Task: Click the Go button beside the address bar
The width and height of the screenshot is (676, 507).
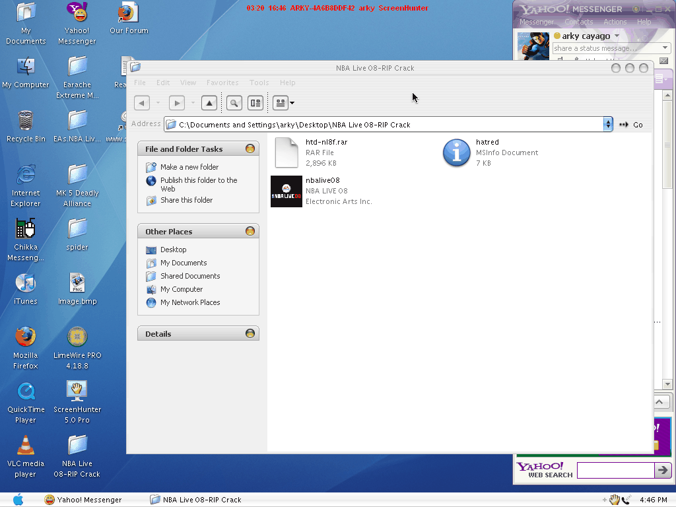Action: pos(631,125)
